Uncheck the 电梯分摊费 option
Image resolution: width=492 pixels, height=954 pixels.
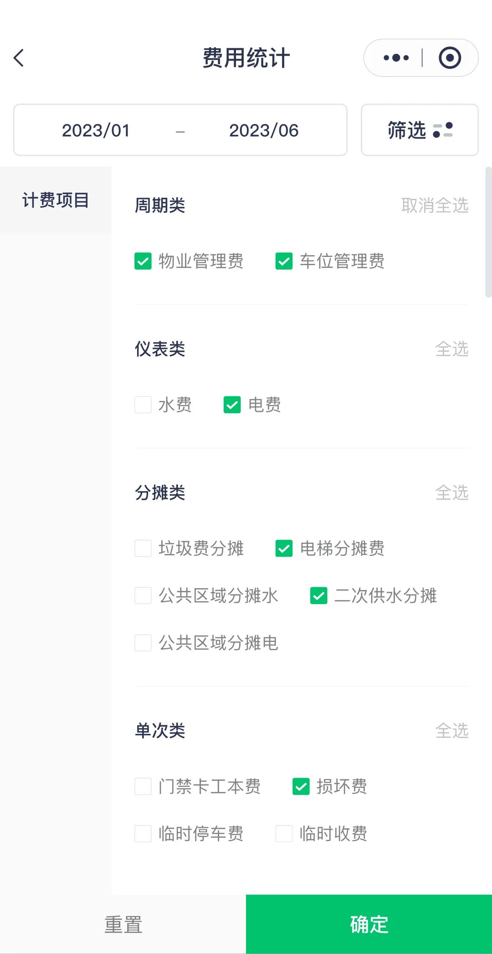coord(284,549)
